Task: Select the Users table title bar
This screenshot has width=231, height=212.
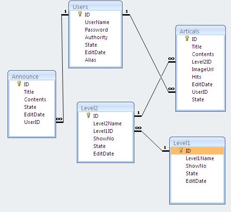Action: click(95, 7)
